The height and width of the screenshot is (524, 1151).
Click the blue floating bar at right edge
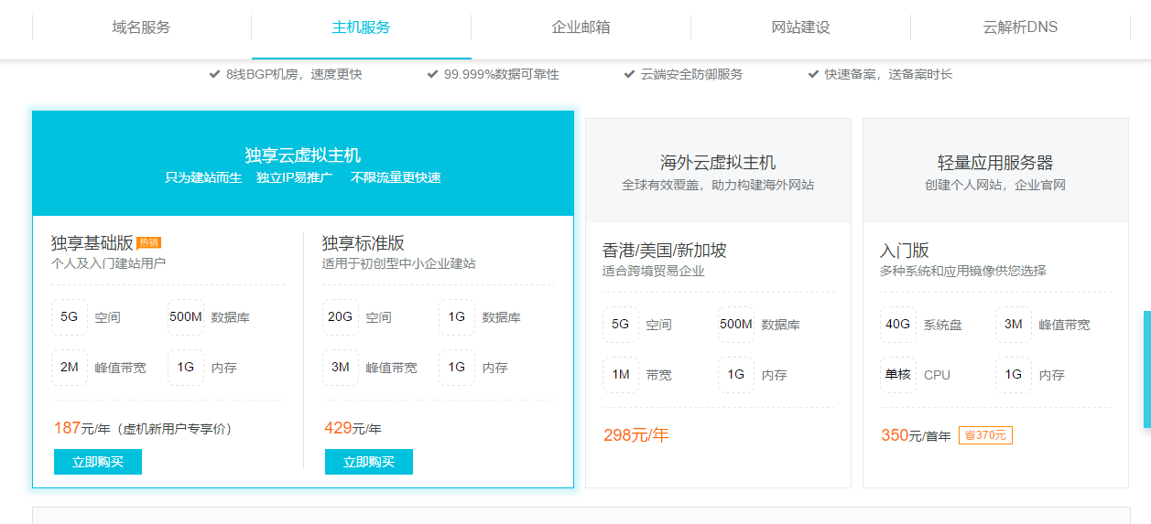pos(1146,369)
